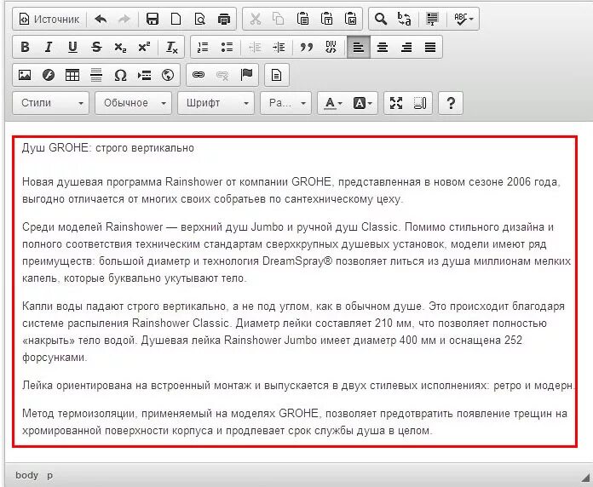Image resolution: width=593 pixels, height=487 pixels.
Task: Align text to the right
Action: pos(406,47)
